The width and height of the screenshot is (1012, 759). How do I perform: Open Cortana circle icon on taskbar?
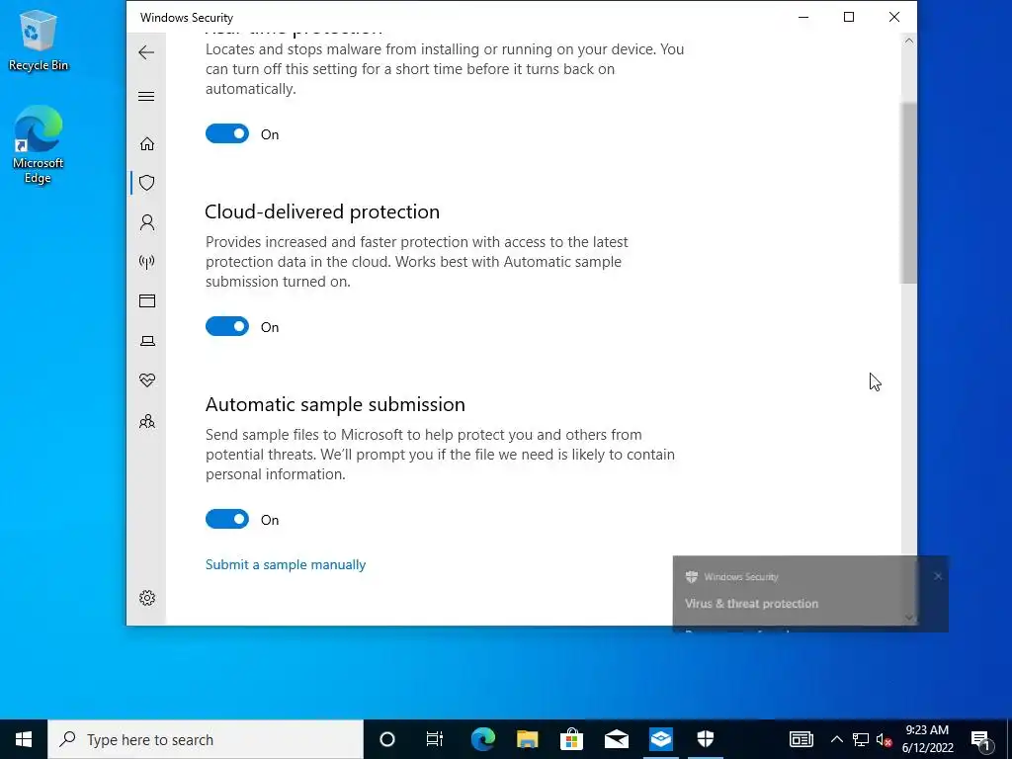tap(387, 739)
